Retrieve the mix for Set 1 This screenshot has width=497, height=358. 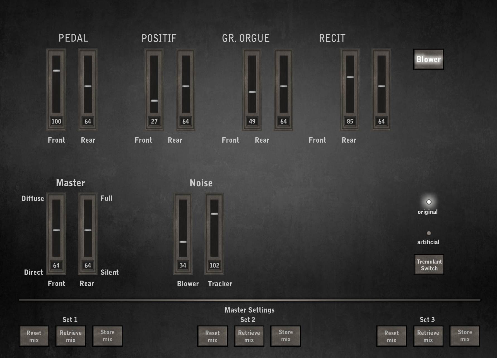coord(71,336)
